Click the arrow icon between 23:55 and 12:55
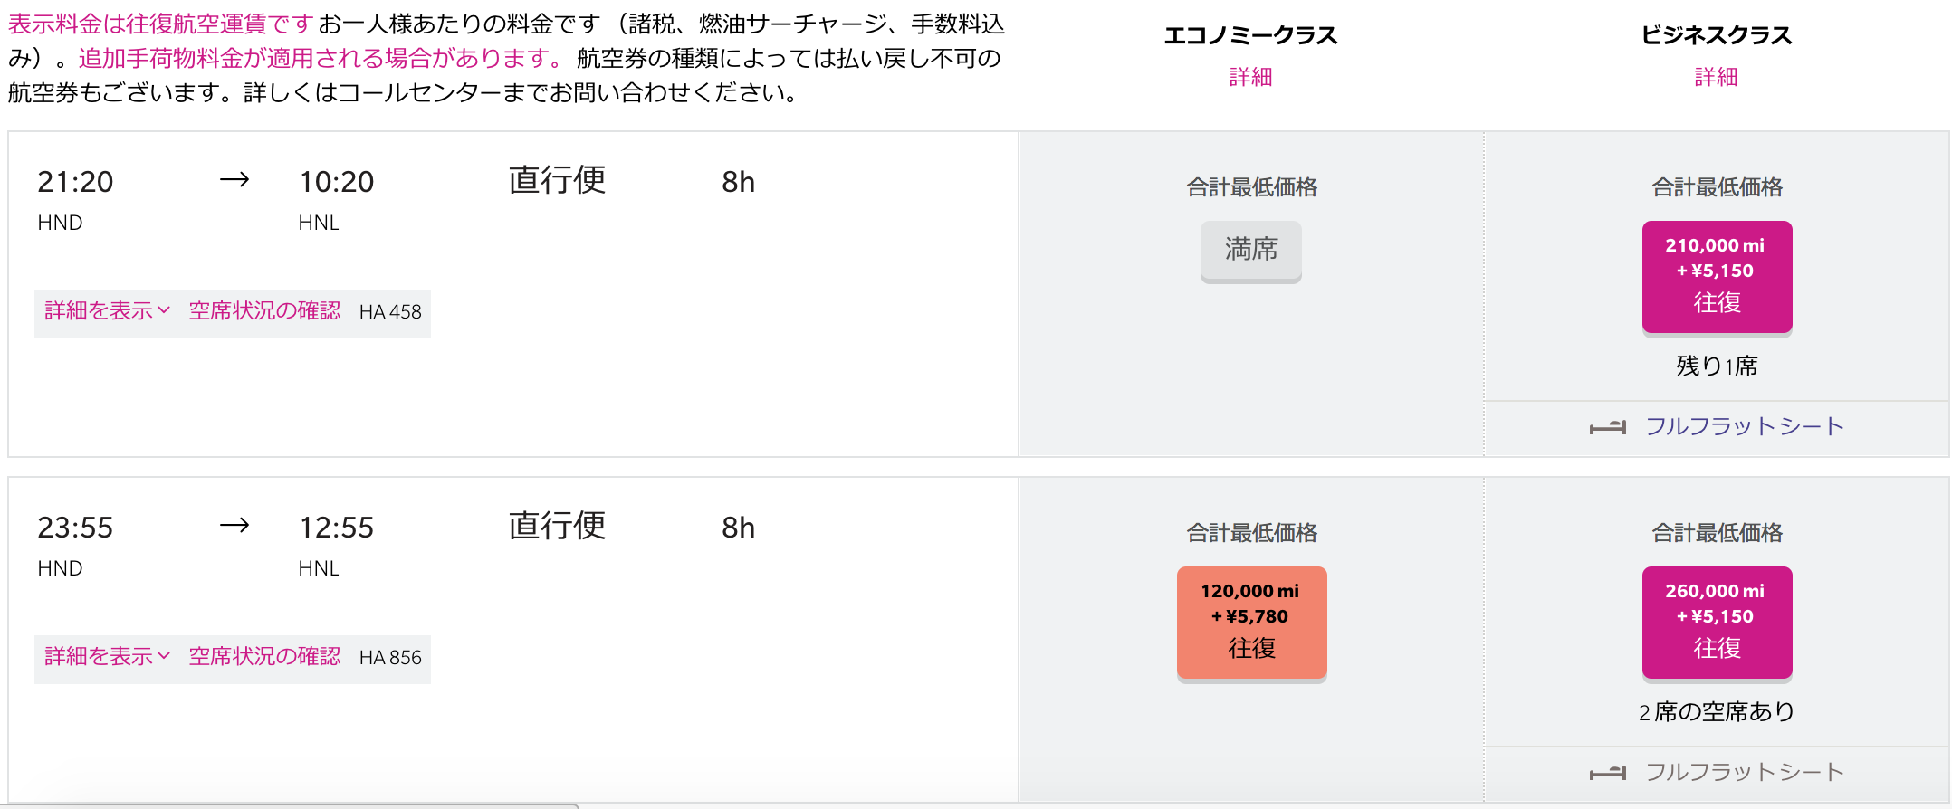Image resolution: width=1952 pixels, height=809 pixels. pyautogui.click(x=234, y=526)
